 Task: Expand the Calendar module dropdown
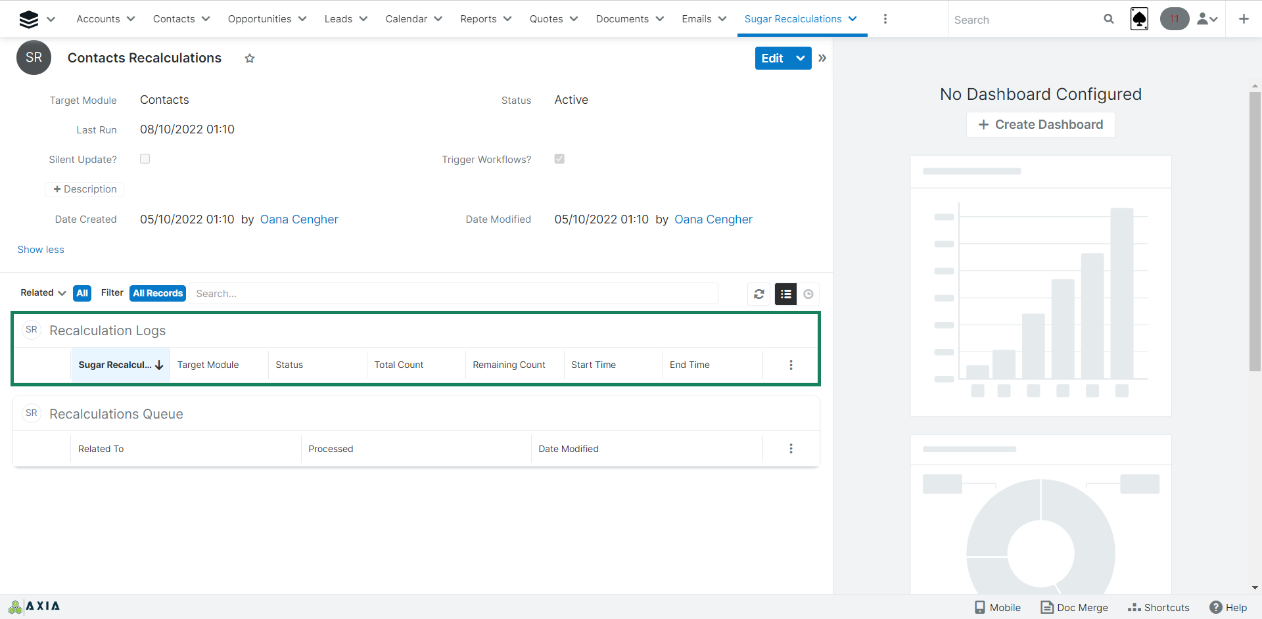[438, 19]
